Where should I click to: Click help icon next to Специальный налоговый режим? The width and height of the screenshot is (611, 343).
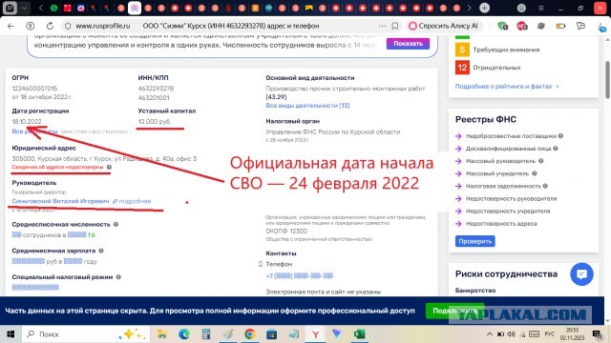click(x=118, y=277)
